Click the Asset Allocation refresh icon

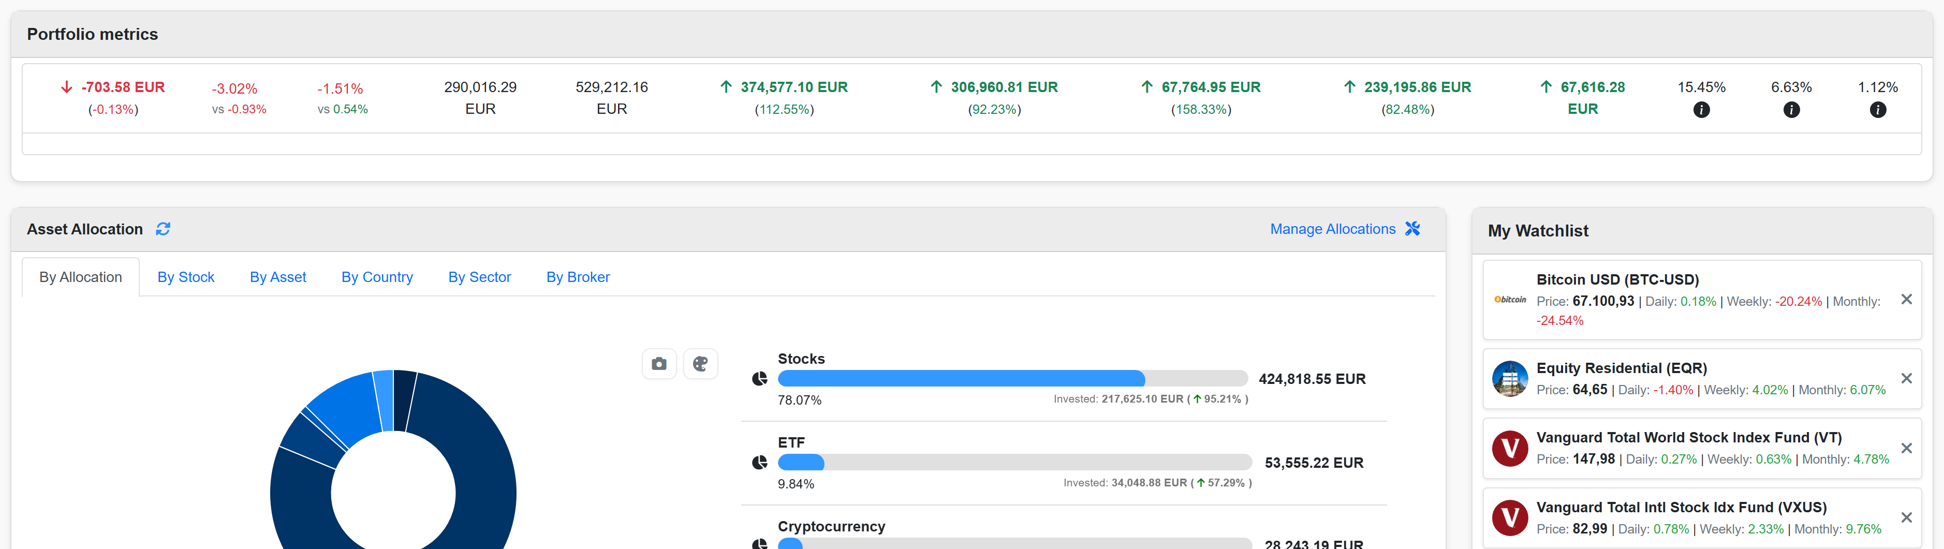(x=163, y=229)
